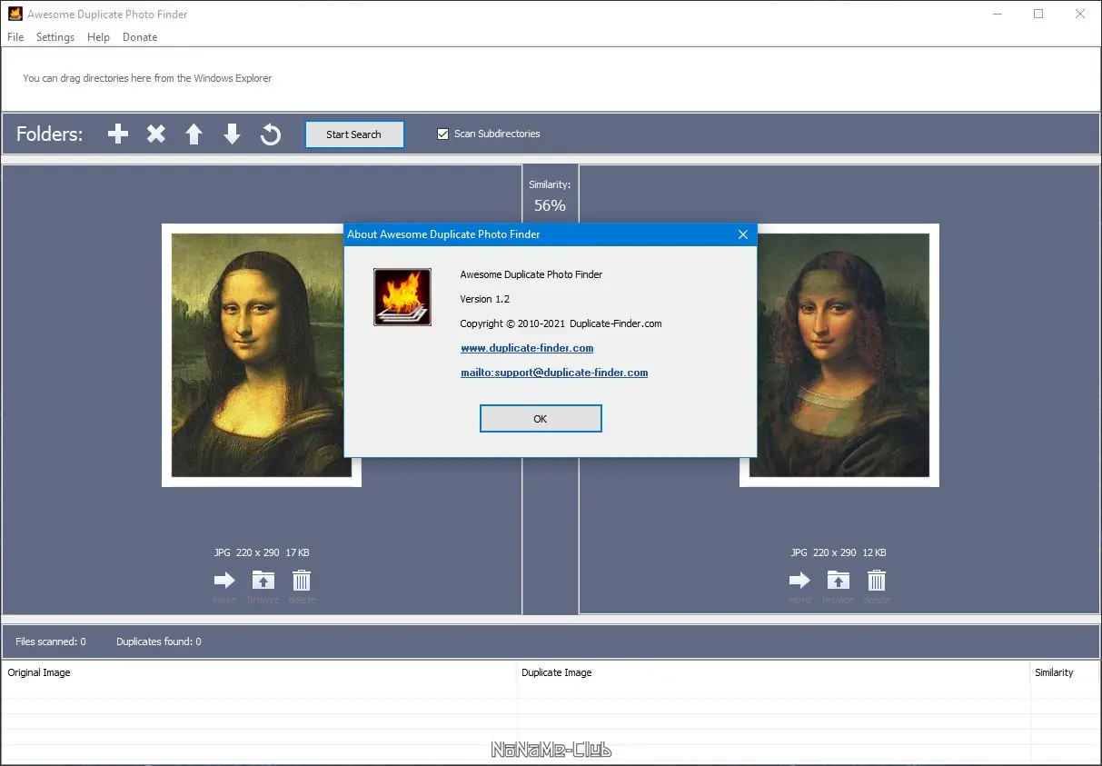The width and height of the screenshot is (1102, 766).
Task: Click the delete trash icon under left image
Action: tap(302, 581)
